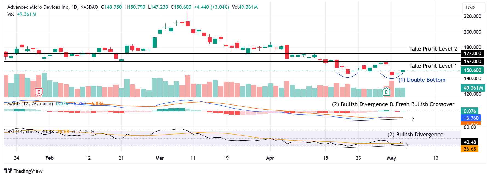Image resolution: width=491 pixels, height=178 pixels.
Task: Click the 15 date label on time axis
Action: click(325, 158)
